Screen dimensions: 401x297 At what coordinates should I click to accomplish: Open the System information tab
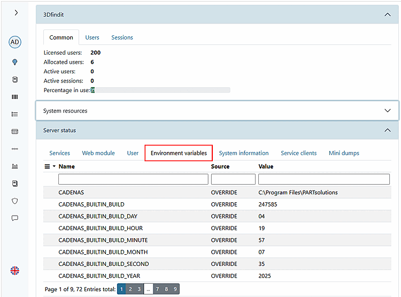243,153
